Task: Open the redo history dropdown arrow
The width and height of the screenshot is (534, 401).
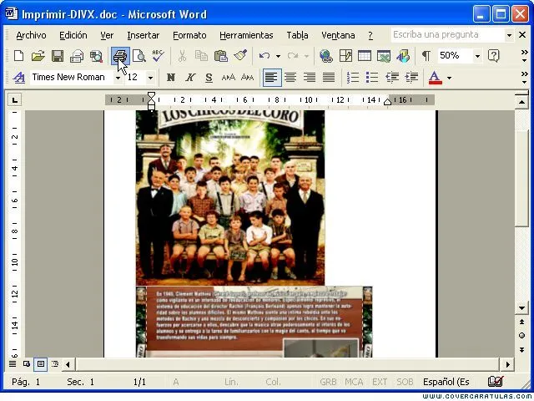Action: point(306,56)
